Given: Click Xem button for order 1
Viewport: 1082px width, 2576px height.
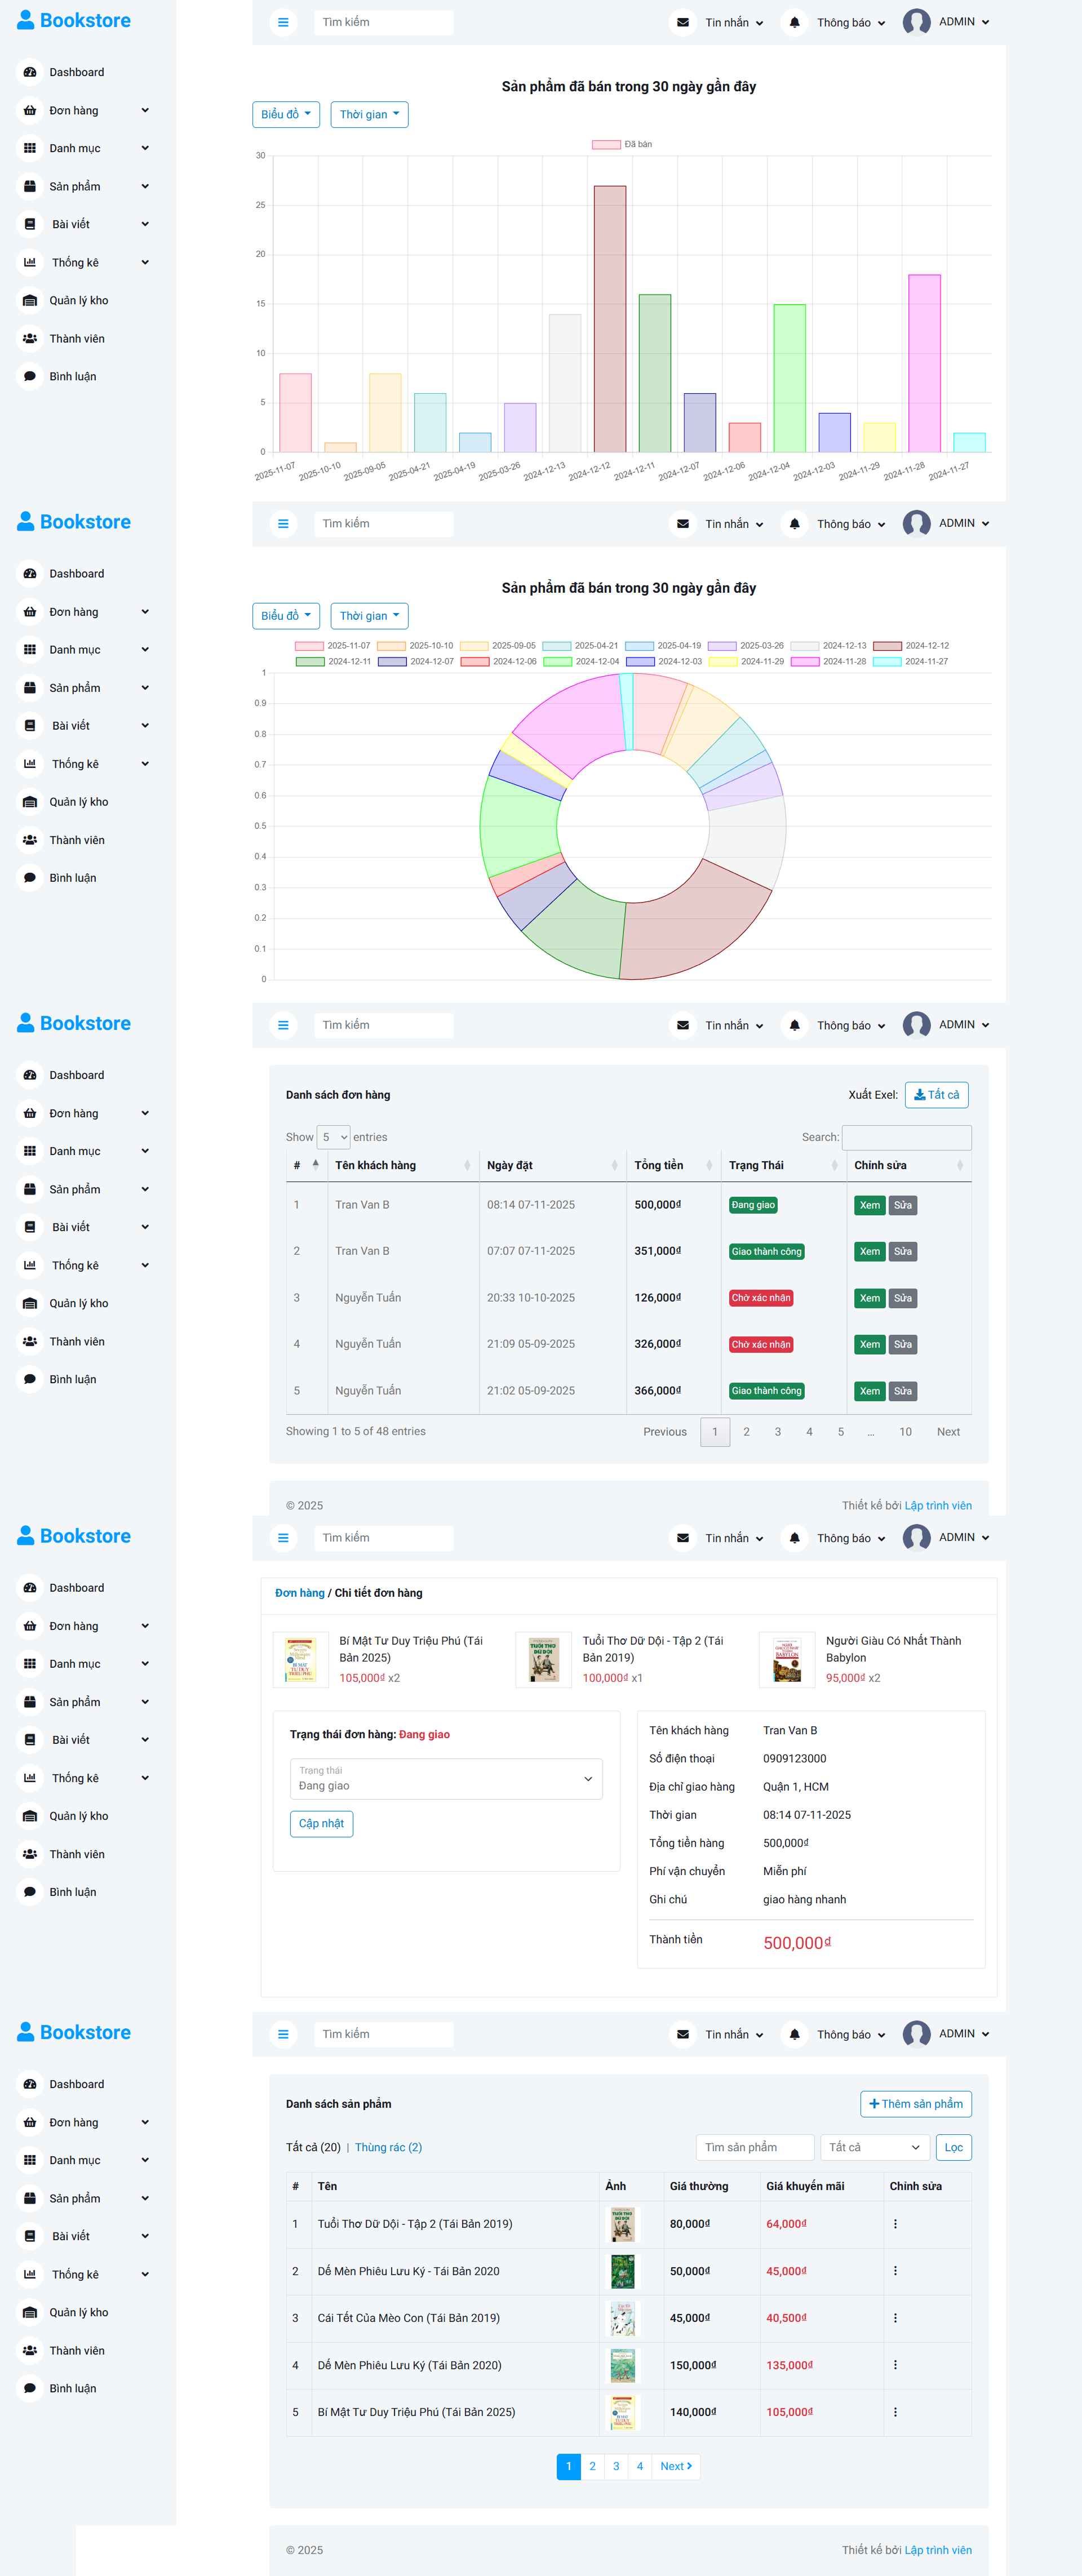Looking at the screenshot, I should click(869, 1205).
